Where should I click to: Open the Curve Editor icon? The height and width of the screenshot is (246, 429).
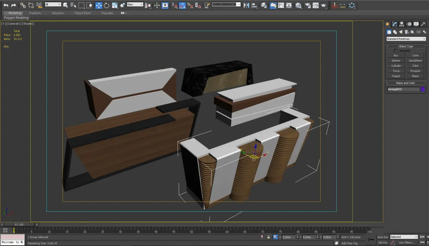pos(281,5)
